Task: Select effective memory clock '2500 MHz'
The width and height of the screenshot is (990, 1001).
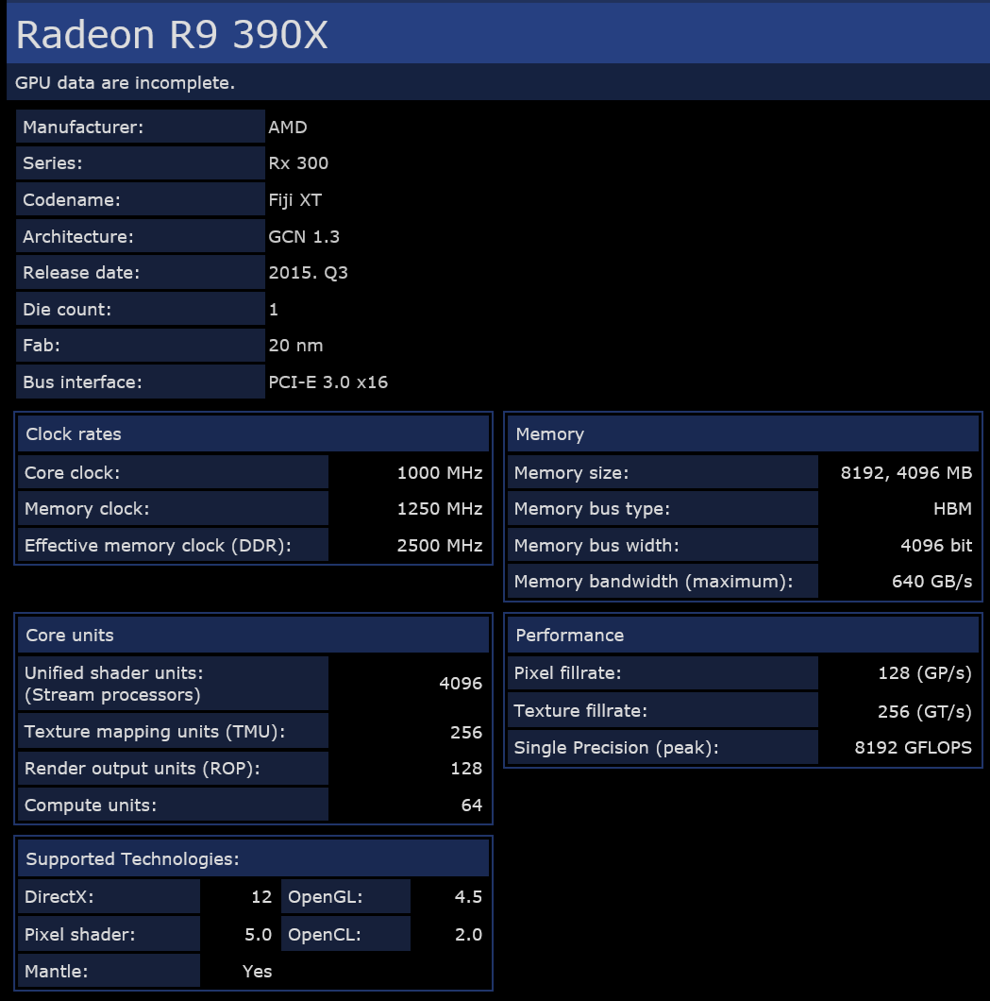Action: coord(440,546)
